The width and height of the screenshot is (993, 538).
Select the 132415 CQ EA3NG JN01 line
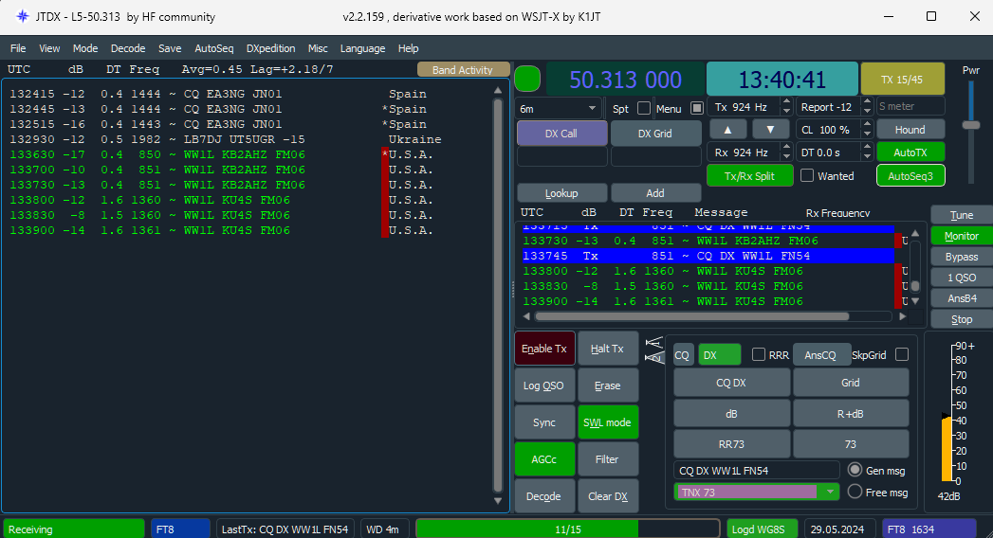tap(218, 94)
